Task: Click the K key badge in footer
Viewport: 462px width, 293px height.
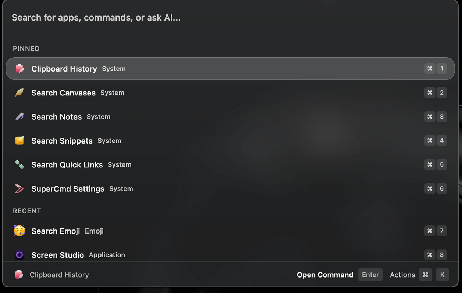Action: tap(442, 275)
